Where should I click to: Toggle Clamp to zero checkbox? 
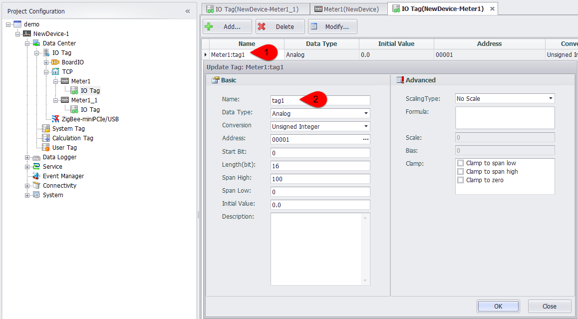(x=460, y=180)
